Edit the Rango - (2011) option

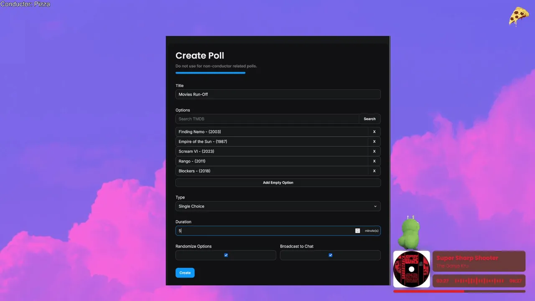tap(272, 161)
